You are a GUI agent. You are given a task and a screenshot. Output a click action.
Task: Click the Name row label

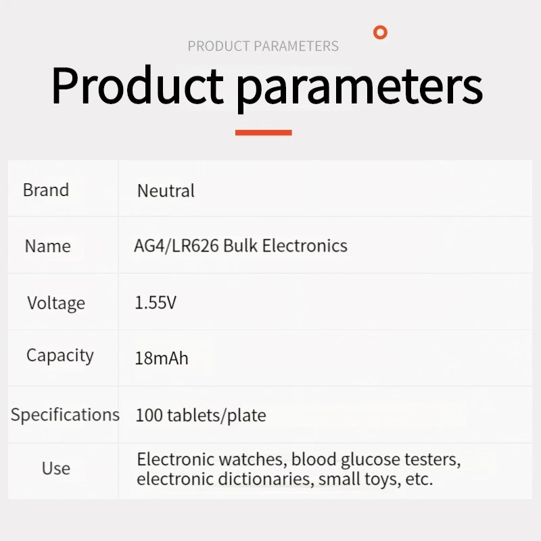[47, 246]
